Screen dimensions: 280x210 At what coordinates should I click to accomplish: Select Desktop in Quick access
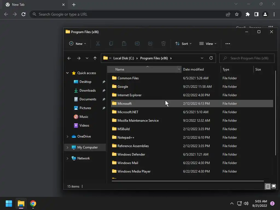click(85, 81)
